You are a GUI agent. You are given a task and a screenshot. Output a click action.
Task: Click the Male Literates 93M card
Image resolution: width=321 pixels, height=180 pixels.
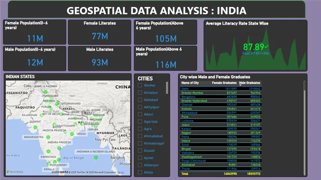point(100,58)
